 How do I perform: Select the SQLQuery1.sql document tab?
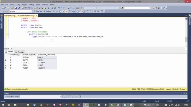(x=19, y=16)
